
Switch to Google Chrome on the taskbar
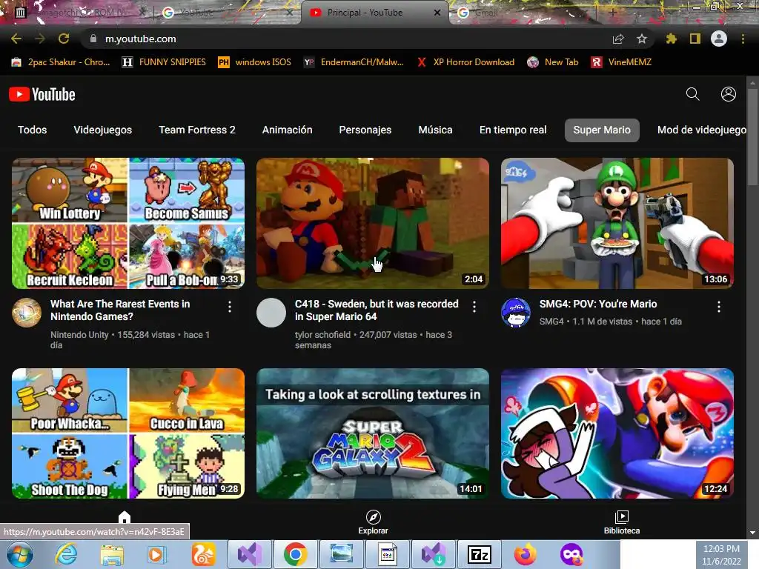(295, 554)
